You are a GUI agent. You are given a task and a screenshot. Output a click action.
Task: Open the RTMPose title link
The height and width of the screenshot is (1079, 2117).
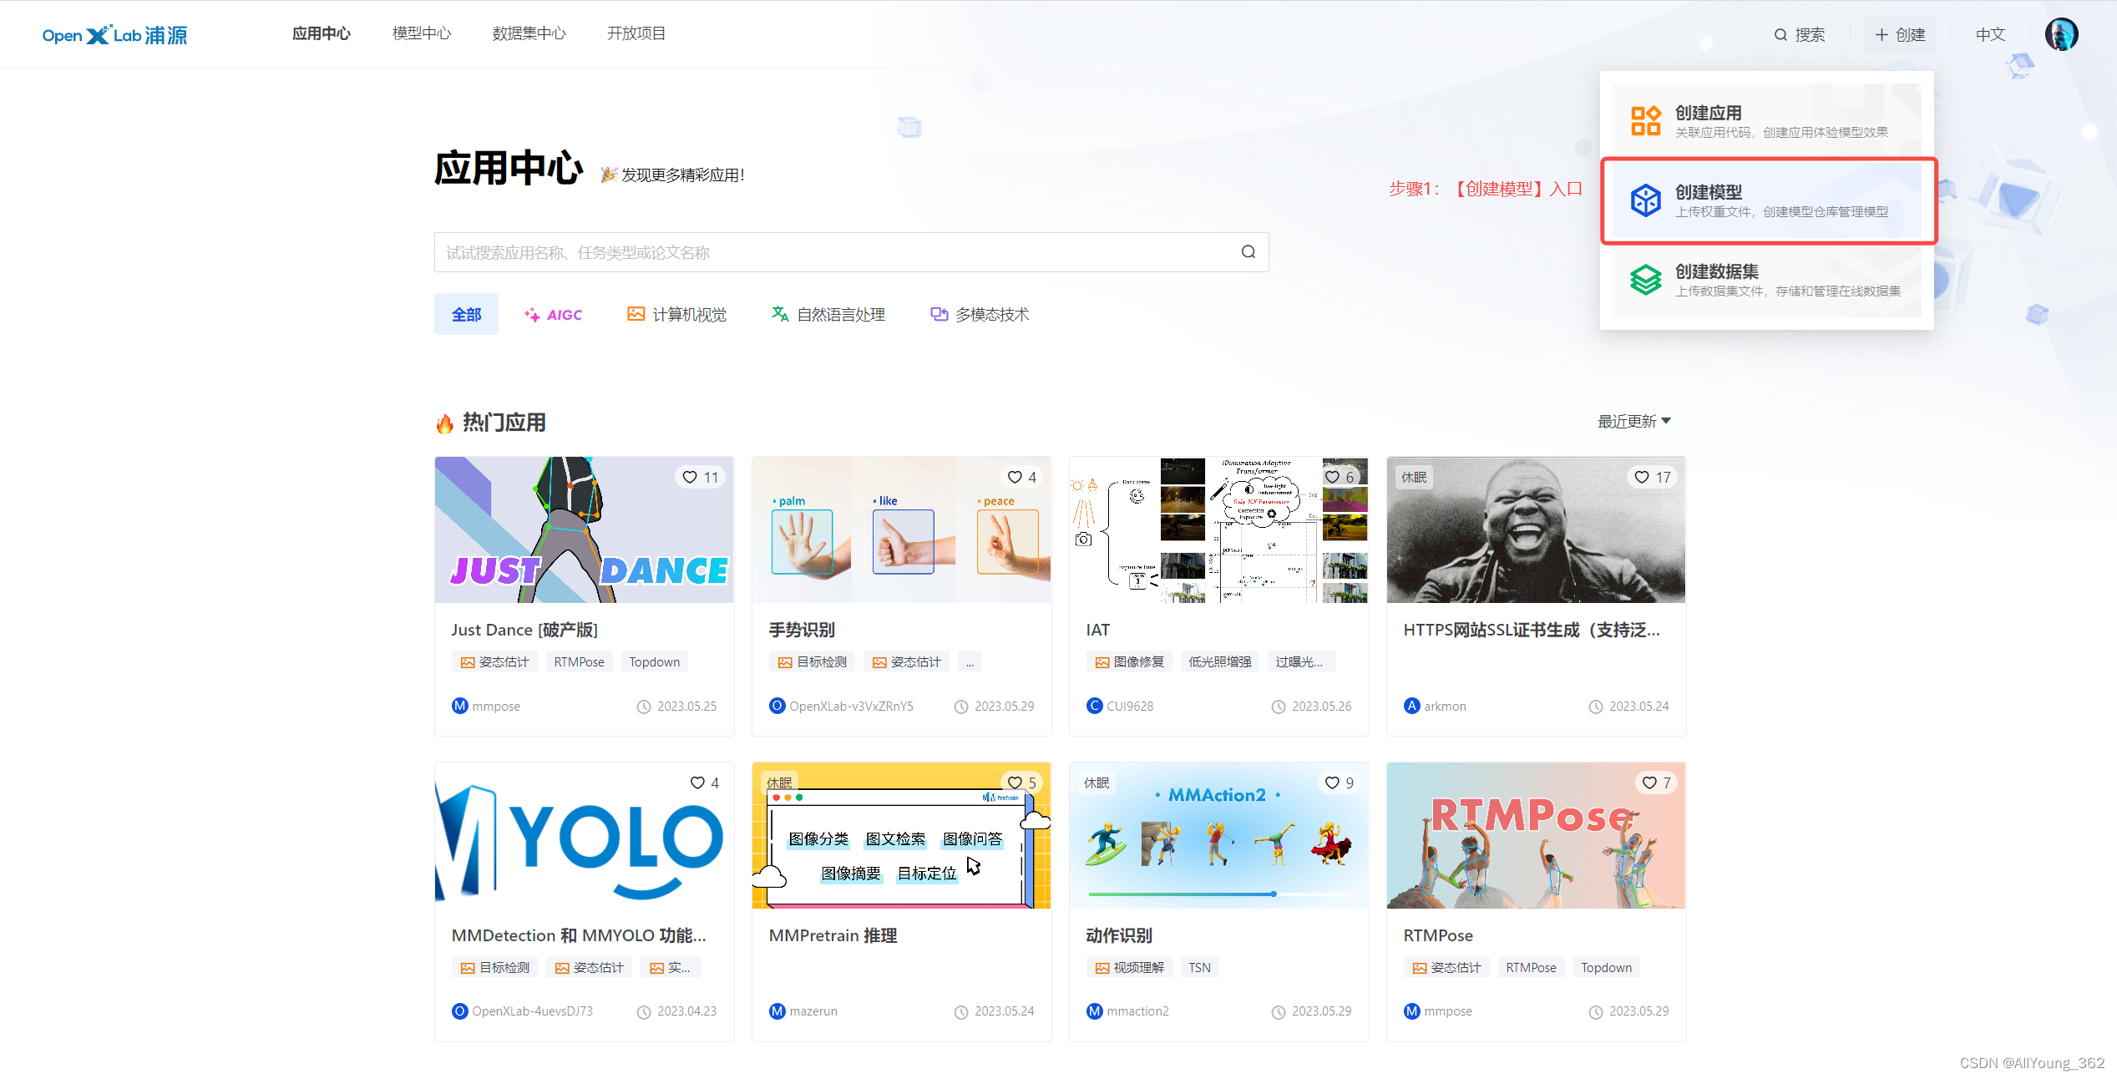(x=1438, y=935)
